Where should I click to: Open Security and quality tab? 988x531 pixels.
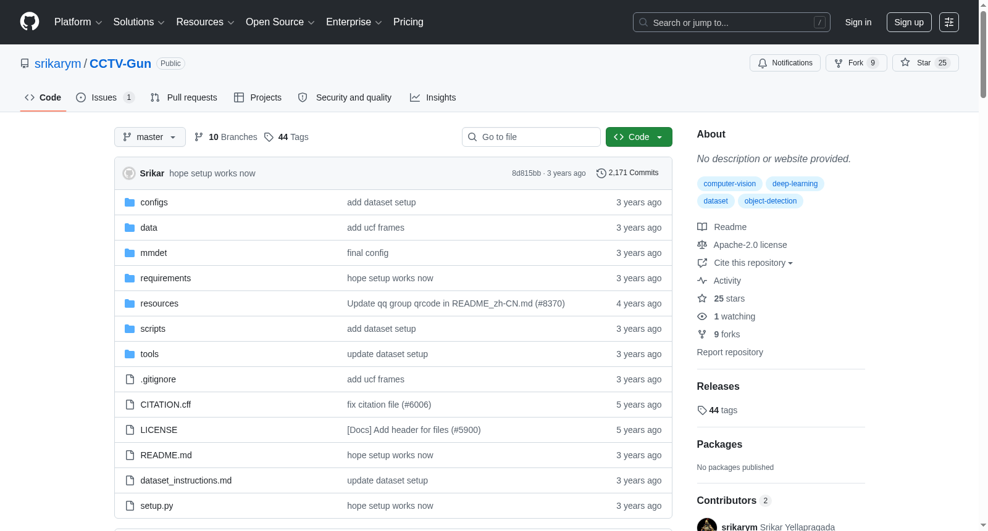[345, 97]
